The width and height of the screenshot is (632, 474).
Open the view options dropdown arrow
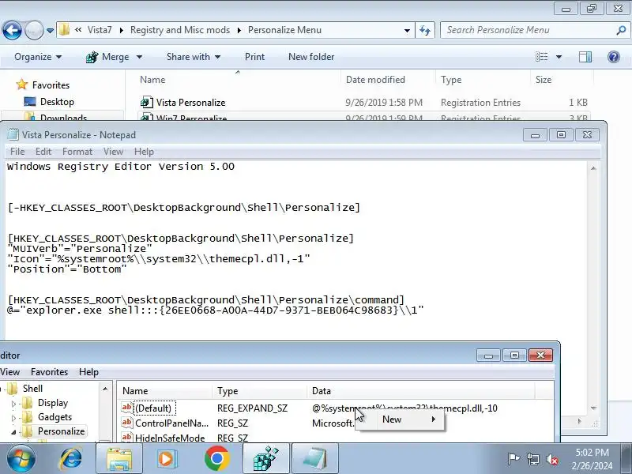point(559,57)
